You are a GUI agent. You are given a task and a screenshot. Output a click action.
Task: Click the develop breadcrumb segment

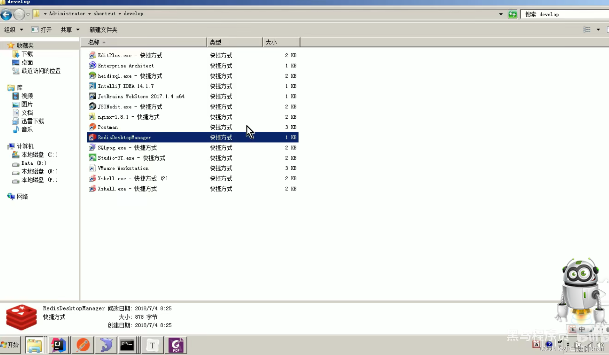click(x=134, y=14)
